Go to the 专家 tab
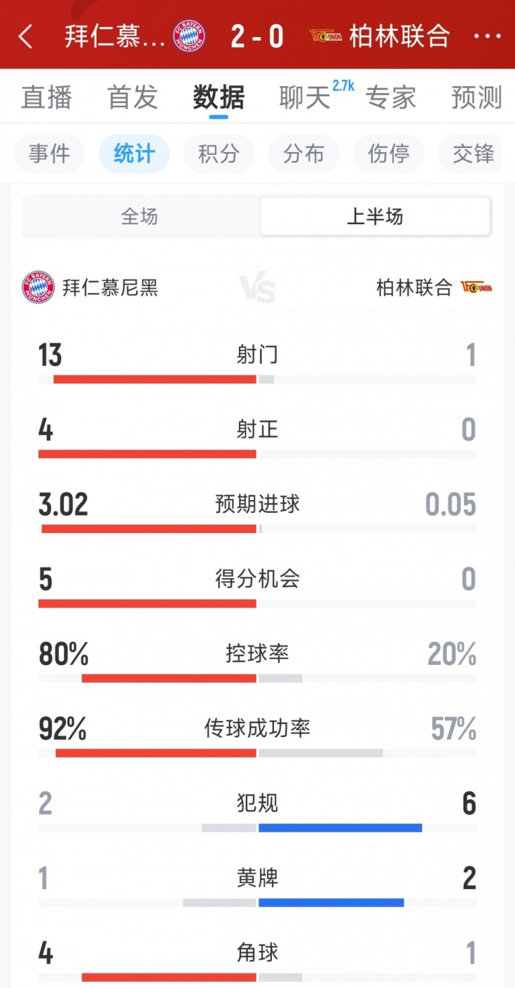 click(x=391, y=98)
